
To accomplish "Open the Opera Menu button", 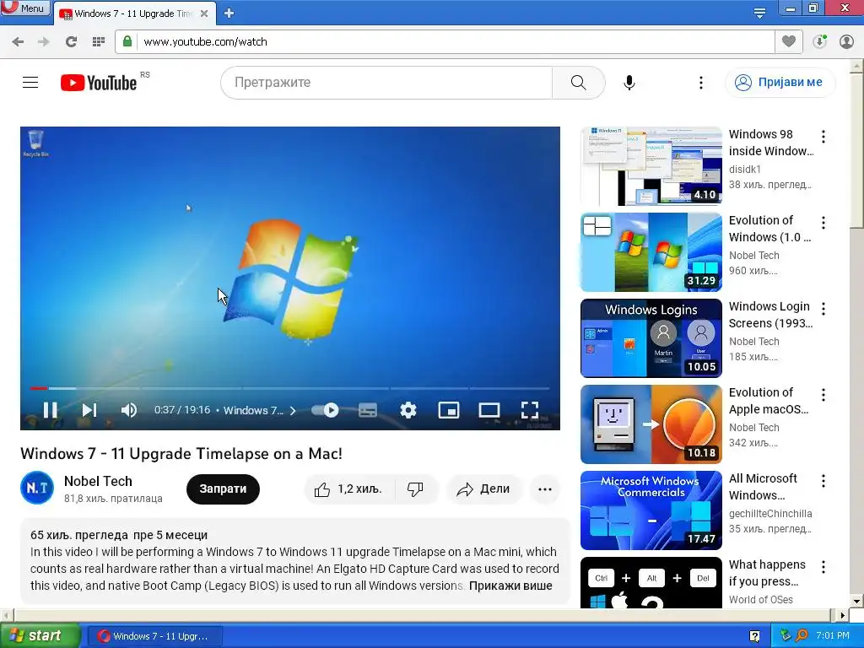I will tap(25, 8).
